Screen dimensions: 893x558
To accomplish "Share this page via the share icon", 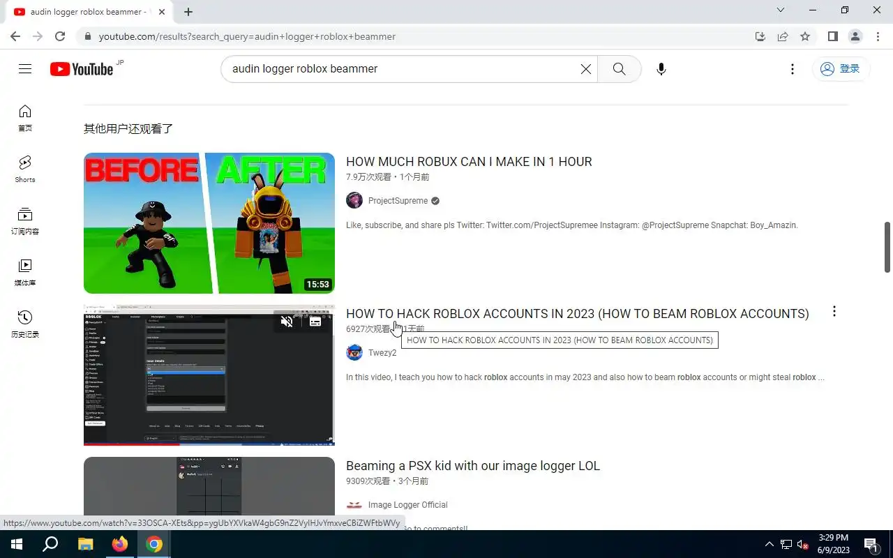I will [x=783, y=36].
